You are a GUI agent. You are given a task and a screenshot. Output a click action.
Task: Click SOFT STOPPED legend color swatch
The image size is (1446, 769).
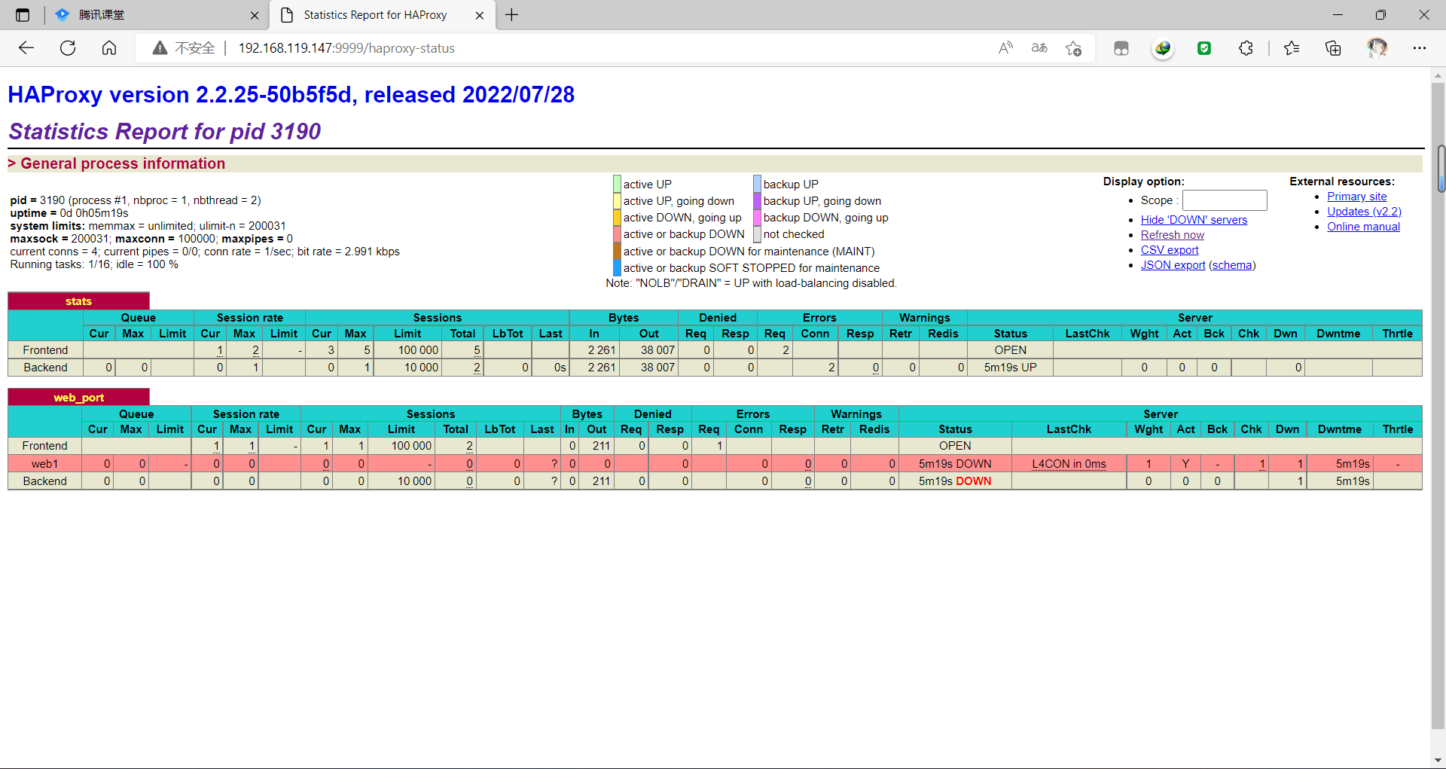coord(617,267)
